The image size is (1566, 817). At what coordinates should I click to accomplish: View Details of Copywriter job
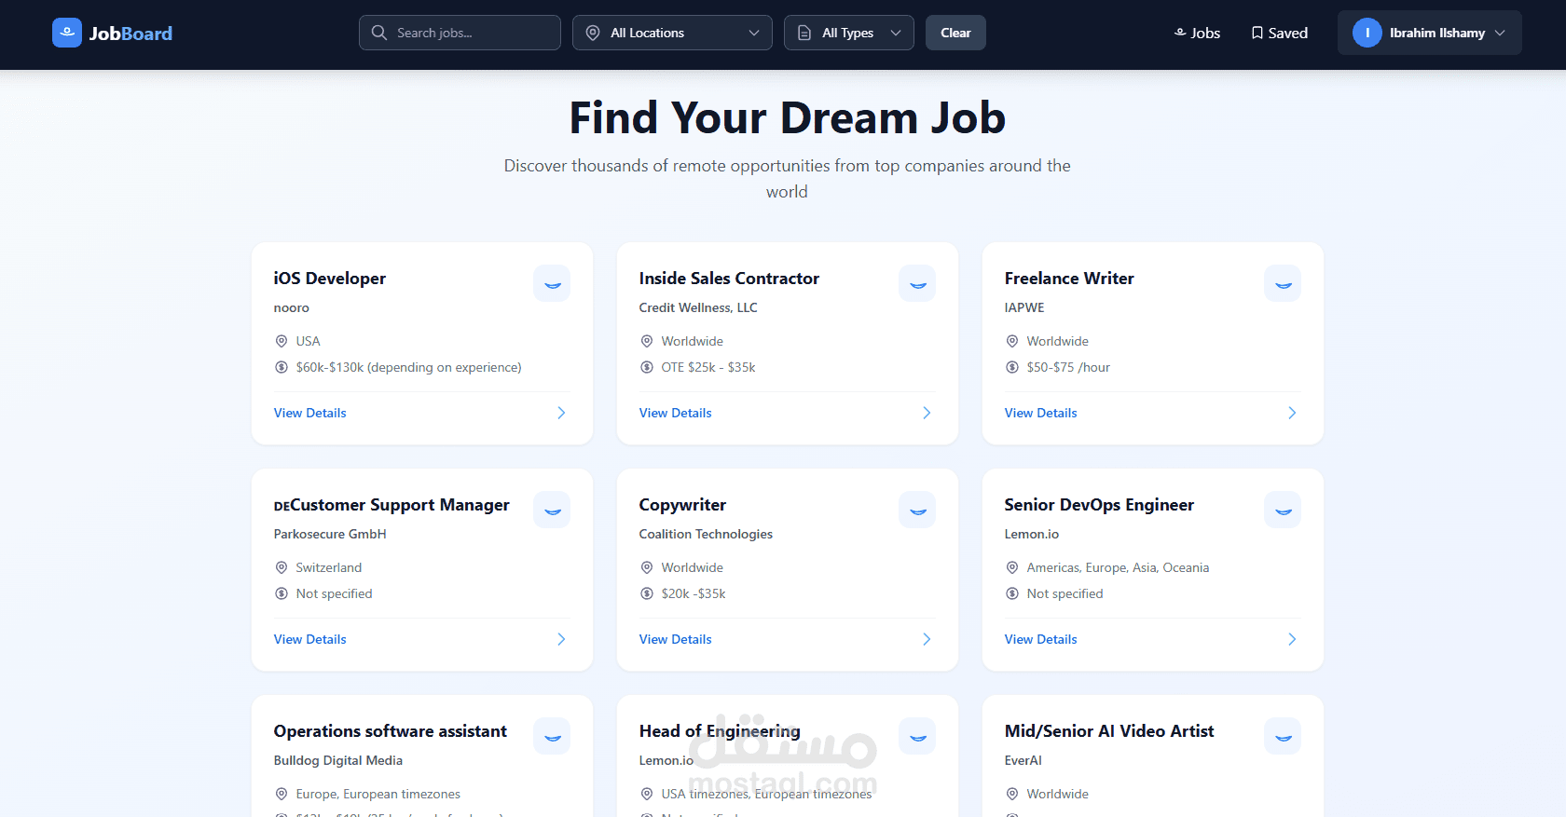pos(675,639)
